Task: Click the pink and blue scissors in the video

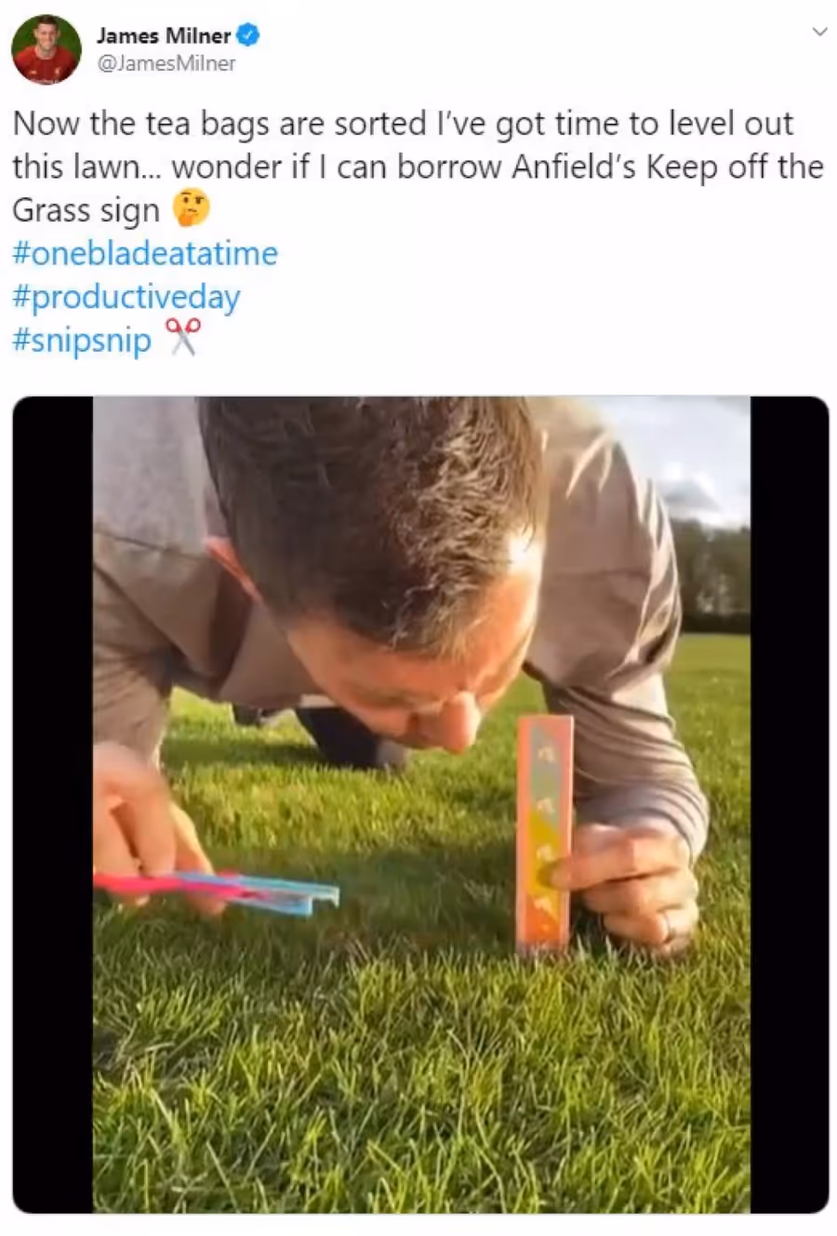Action: (x=217, y=889)
